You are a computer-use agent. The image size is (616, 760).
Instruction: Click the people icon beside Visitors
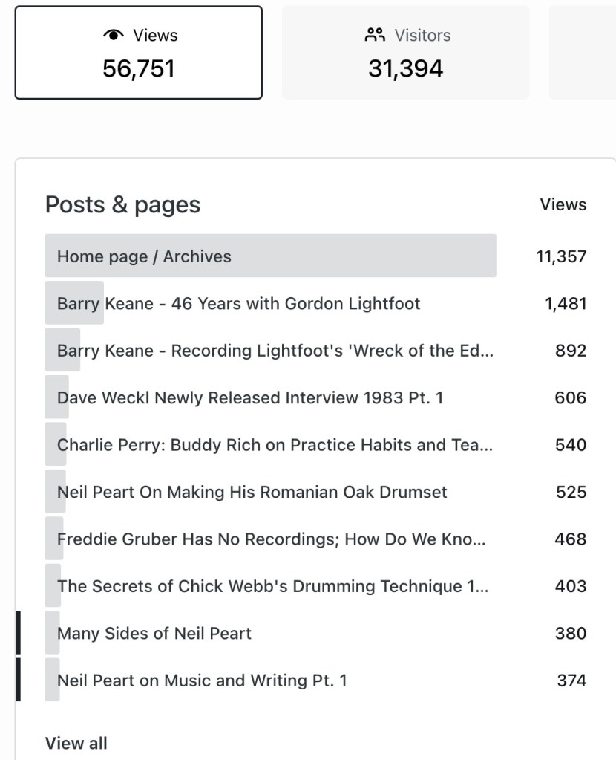pos(375,35)
